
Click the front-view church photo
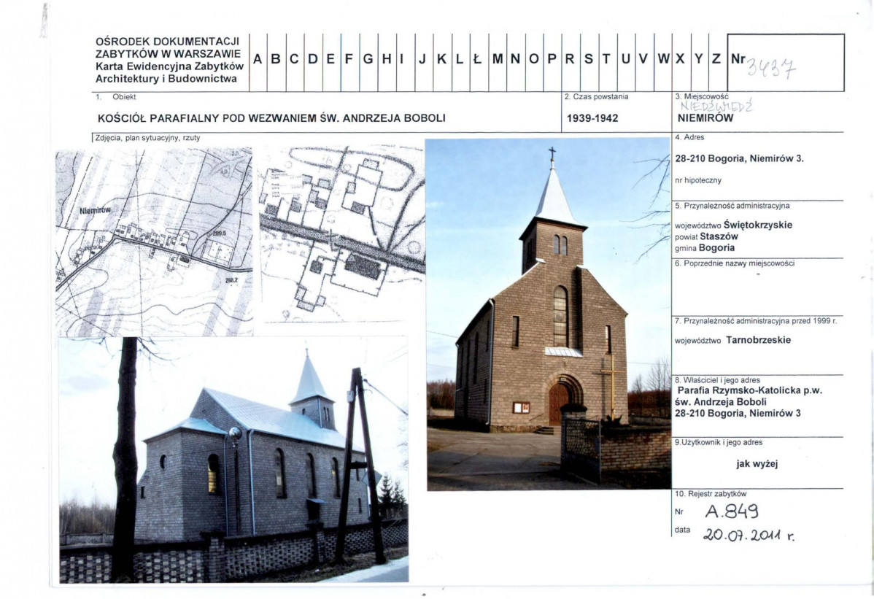[x=547, y=314]
